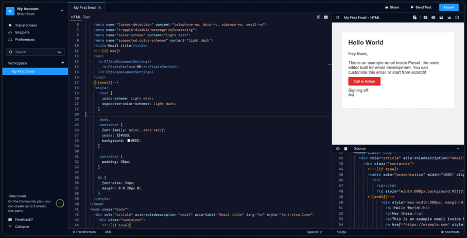
Task: Open the Spaces: 2 indentation selector
Action: (x=314, y=232)
